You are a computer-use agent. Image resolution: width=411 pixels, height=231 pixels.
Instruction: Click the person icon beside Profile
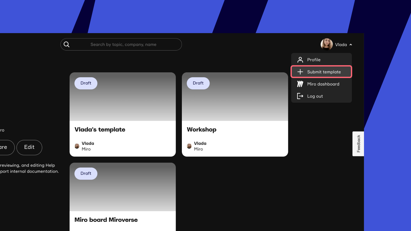(300, 60)
